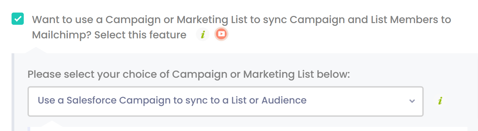Screen dimensions: 478x131
Task: Toggle the teal checkmark box off
Action: pos(17,19)
